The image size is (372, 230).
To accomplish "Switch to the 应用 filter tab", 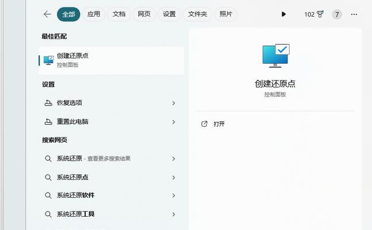I will click(x=93, y=14).
